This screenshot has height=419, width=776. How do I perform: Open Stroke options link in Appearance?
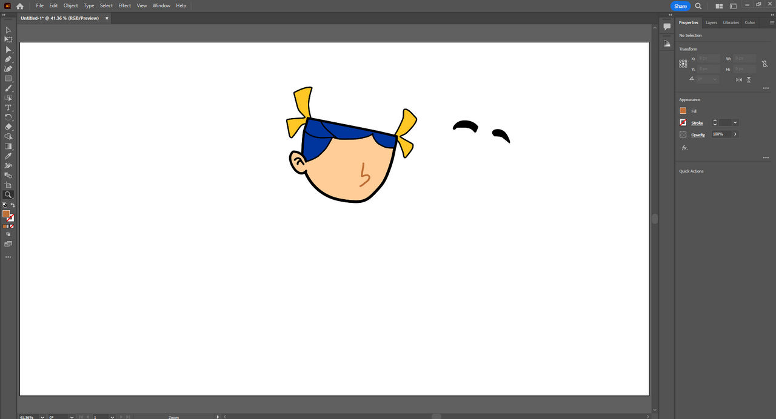[697, 123]
